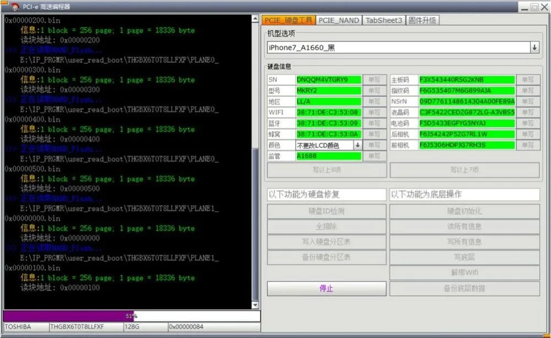The image size is (551, 338).
Task: Click the WIFI address field 38:71:DE:C3:53:08
Action: [328, 112]
